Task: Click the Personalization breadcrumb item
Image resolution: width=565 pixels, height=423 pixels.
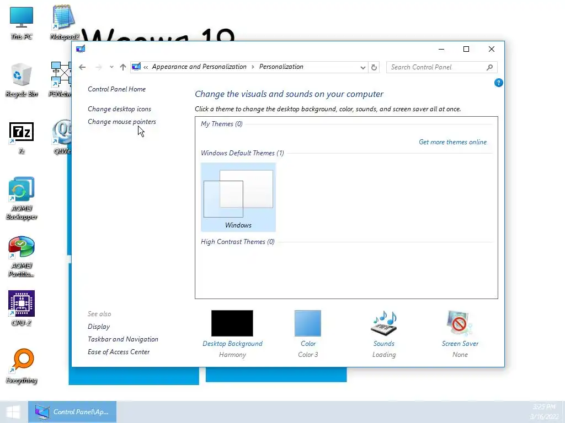Action: [281, 67]
